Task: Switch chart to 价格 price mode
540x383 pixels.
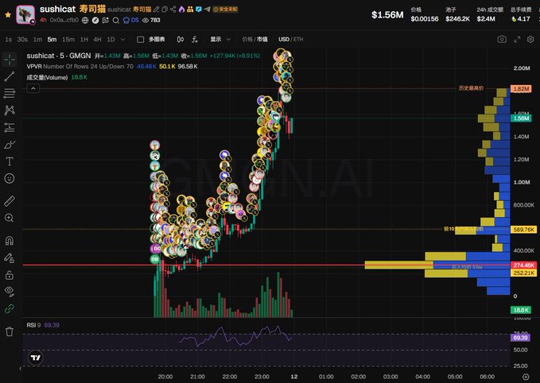Action: point(247,40)
